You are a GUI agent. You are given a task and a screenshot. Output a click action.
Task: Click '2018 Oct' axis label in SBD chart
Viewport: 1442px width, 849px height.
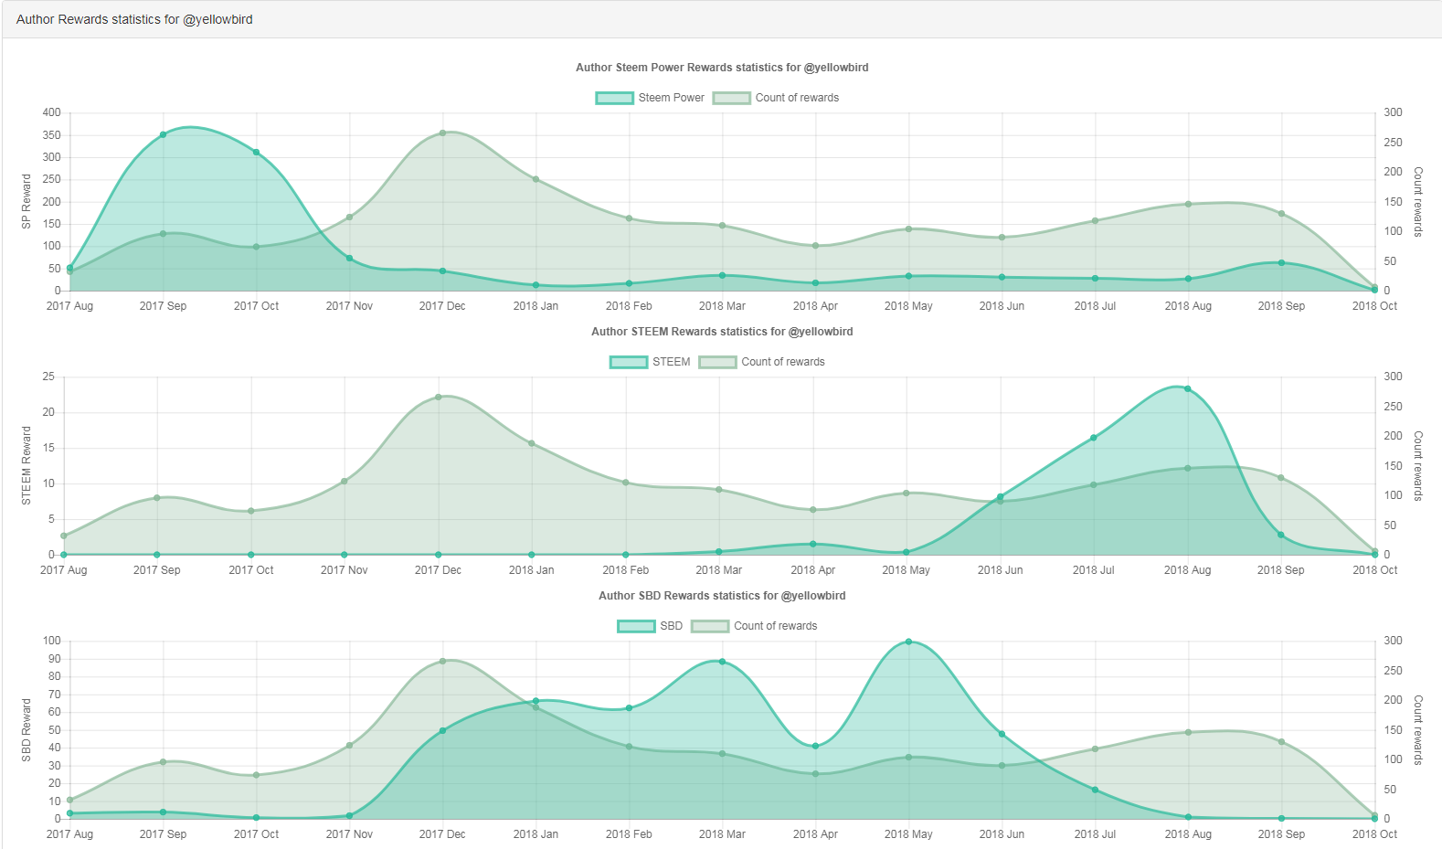pyautogui.click(x=1374, y=834)
